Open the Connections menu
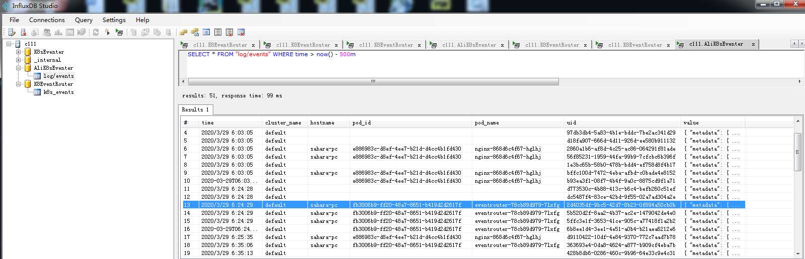 47,20
